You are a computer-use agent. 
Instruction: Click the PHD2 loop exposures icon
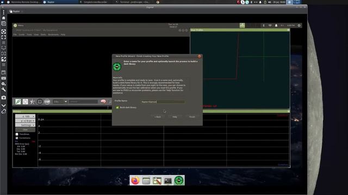coord(26,101)
